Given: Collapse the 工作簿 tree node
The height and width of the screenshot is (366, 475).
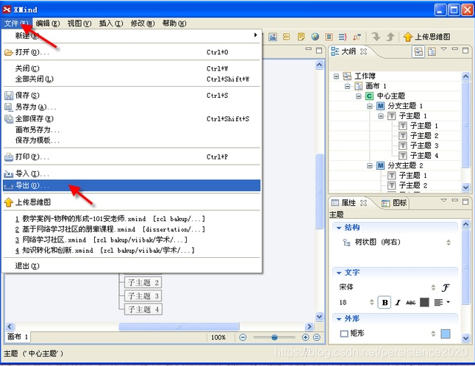Looking at the screenshot, I should 336,76.
